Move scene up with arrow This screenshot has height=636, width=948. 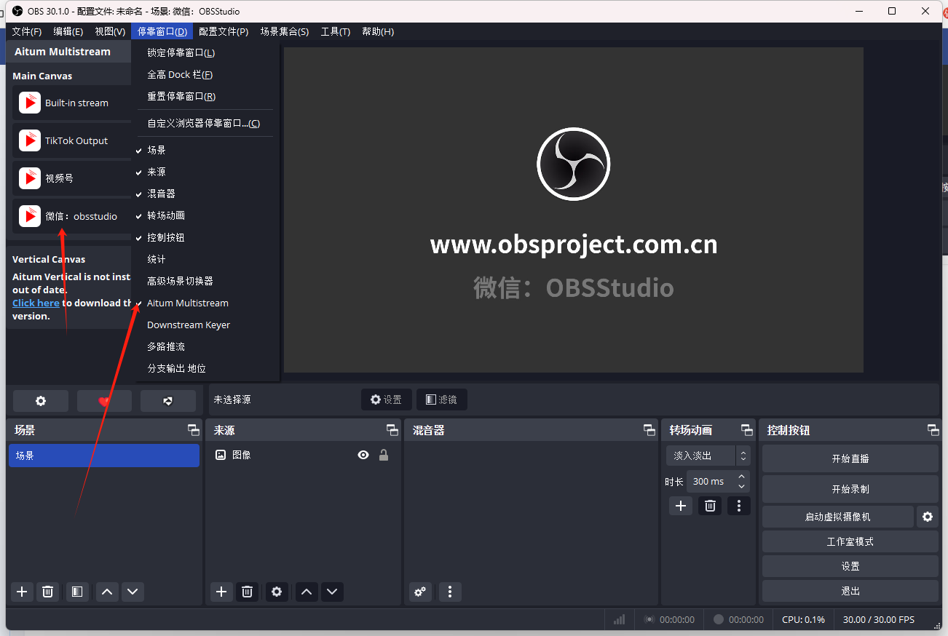coord(107,592)
